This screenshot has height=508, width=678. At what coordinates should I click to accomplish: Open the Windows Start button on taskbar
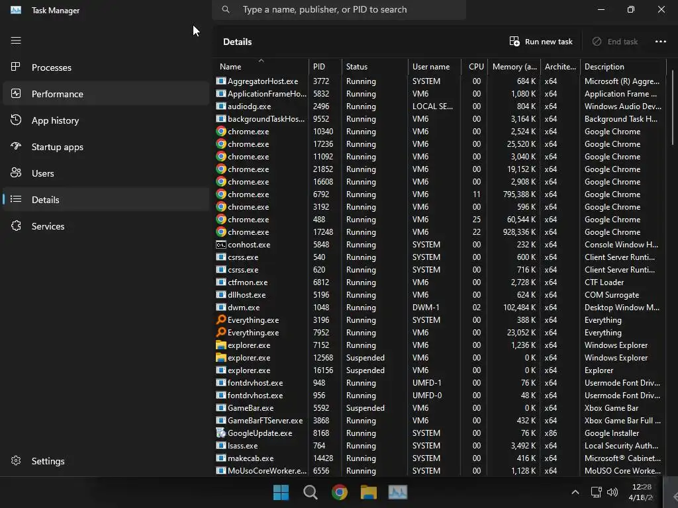coord(281,492)
